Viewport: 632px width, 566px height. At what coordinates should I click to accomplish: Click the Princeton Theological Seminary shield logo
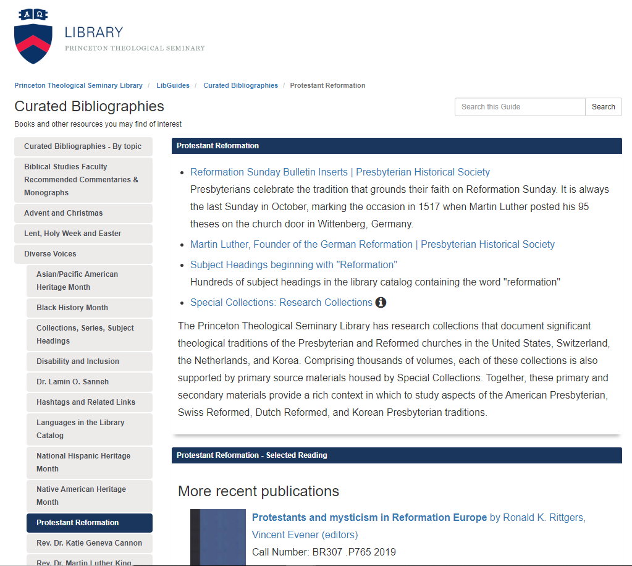(33, 36)
